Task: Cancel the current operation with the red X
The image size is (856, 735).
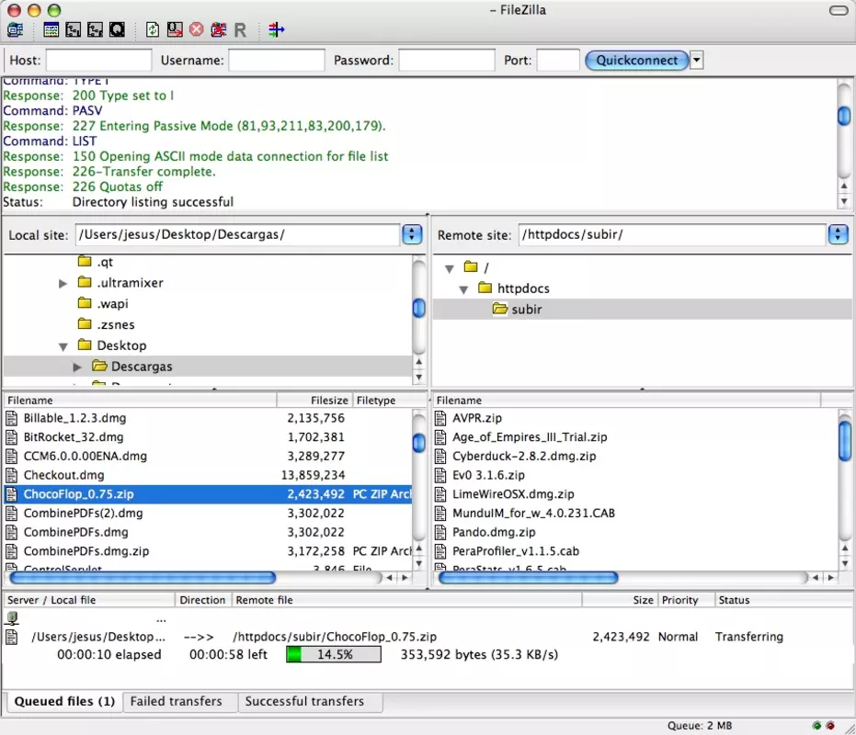Action: click(197, 29)
